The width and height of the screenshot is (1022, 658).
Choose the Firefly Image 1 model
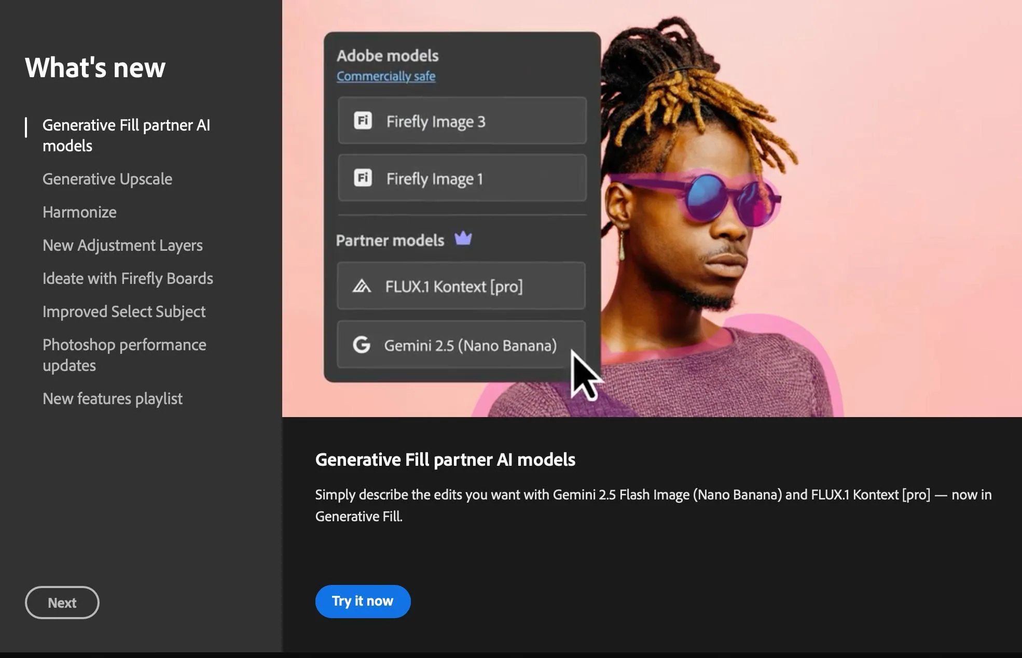(x=462, y=178)
